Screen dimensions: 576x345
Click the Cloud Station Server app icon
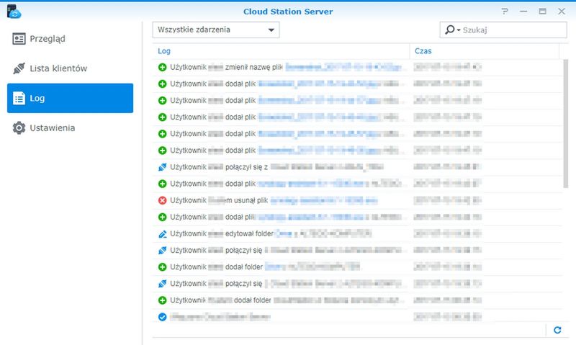pyautogui.click(x=14, y=12)
